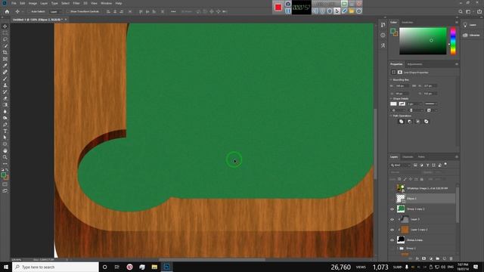This screenshot has width=484, height=272.
Task: Select the Clone Stamp tool
Action: click(5, 85)
